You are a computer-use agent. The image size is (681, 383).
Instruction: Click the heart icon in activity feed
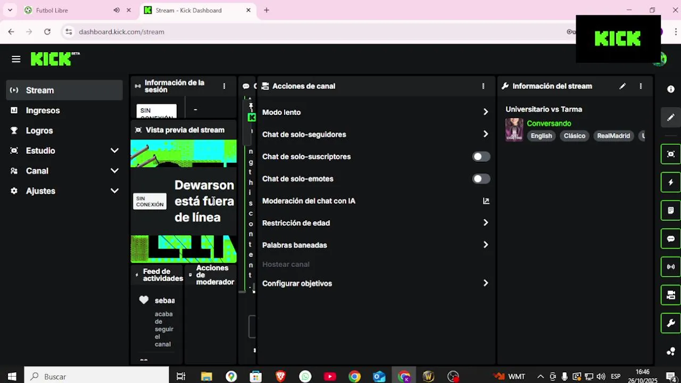tap(144, 300)
